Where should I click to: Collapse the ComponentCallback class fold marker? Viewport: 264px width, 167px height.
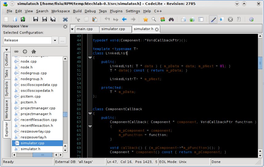pyautogui.click(x=90, y=113)
